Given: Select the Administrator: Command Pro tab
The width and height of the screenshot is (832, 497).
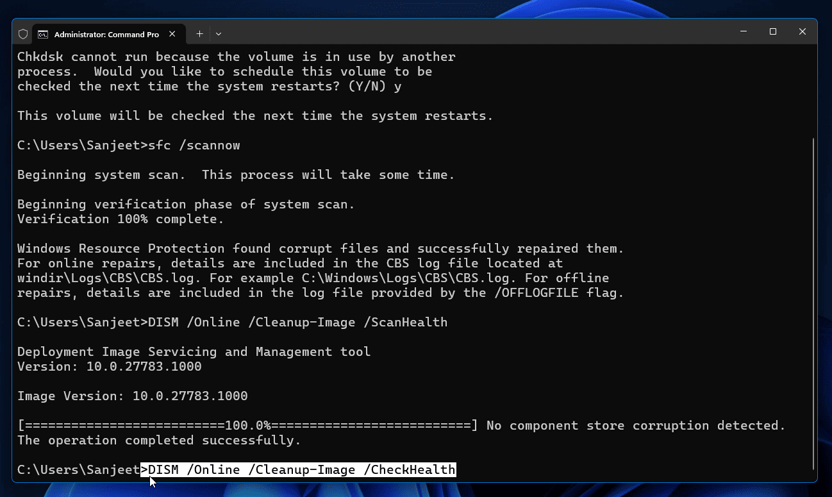Looking at the screenshot, I should 106,34.
